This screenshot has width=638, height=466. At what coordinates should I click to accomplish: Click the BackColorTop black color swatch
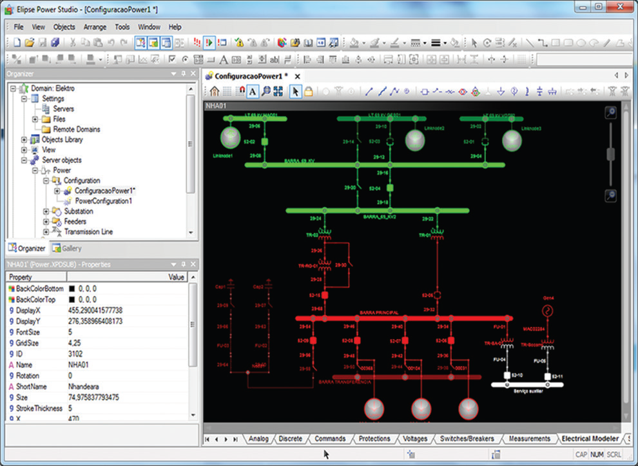pyautogui.click(x=72, y=300)
